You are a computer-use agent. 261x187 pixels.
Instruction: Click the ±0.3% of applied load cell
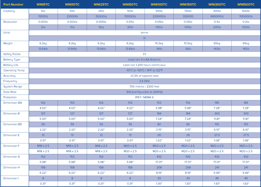click(144, 76)
